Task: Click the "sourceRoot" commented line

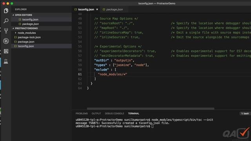Action: point(114,23)
